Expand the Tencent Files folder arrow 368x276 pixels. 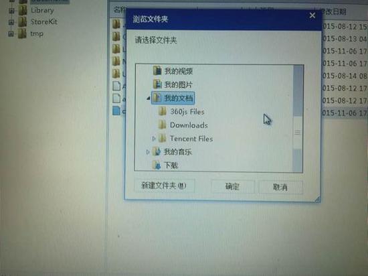(154, 139)
